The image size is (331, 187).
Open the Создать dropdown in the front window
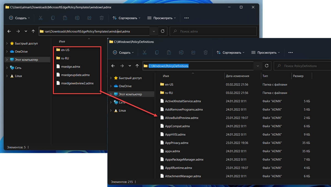(x=123, y=52)
